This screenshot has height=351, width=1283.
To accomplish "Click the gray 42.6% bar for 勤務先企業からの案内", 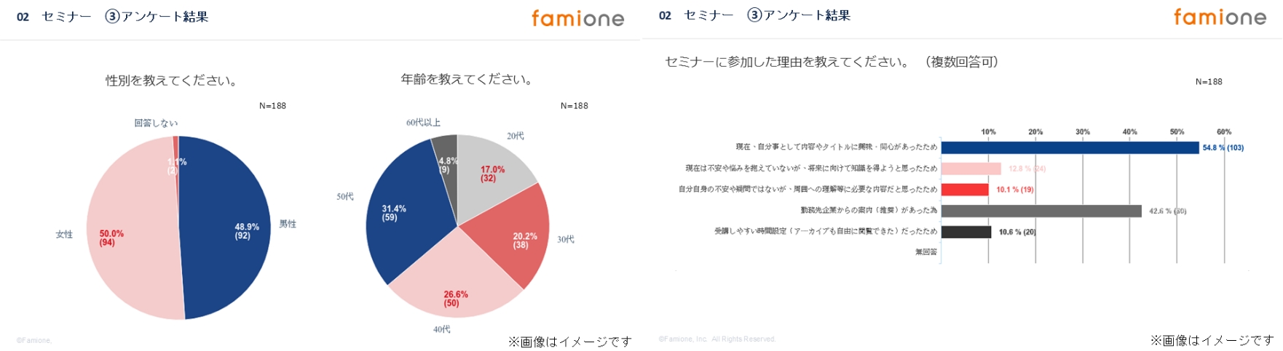I will [x=1041, y=211].
